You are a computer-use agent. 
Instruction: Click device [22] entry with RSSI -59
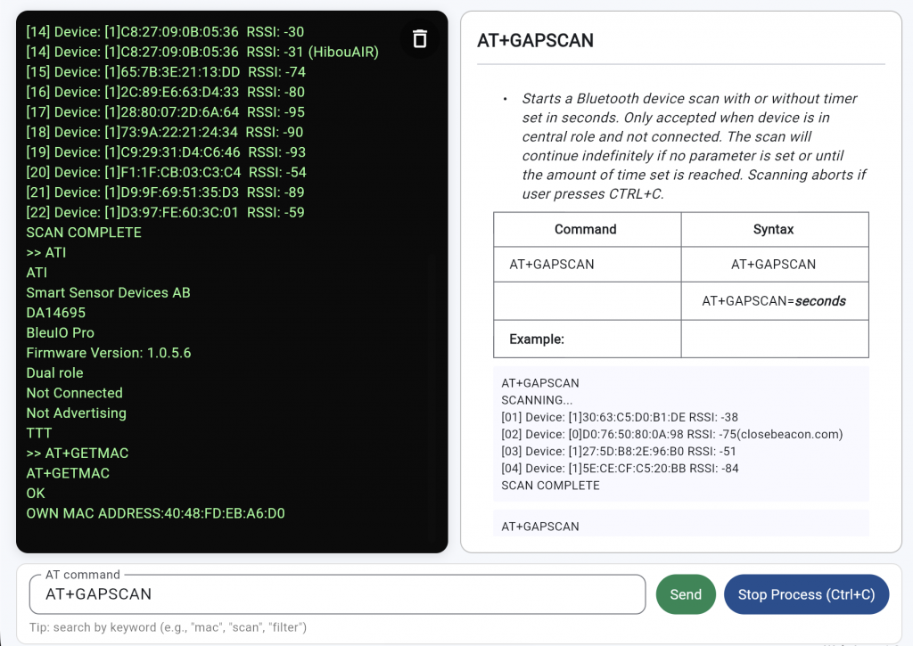point(165,212)
